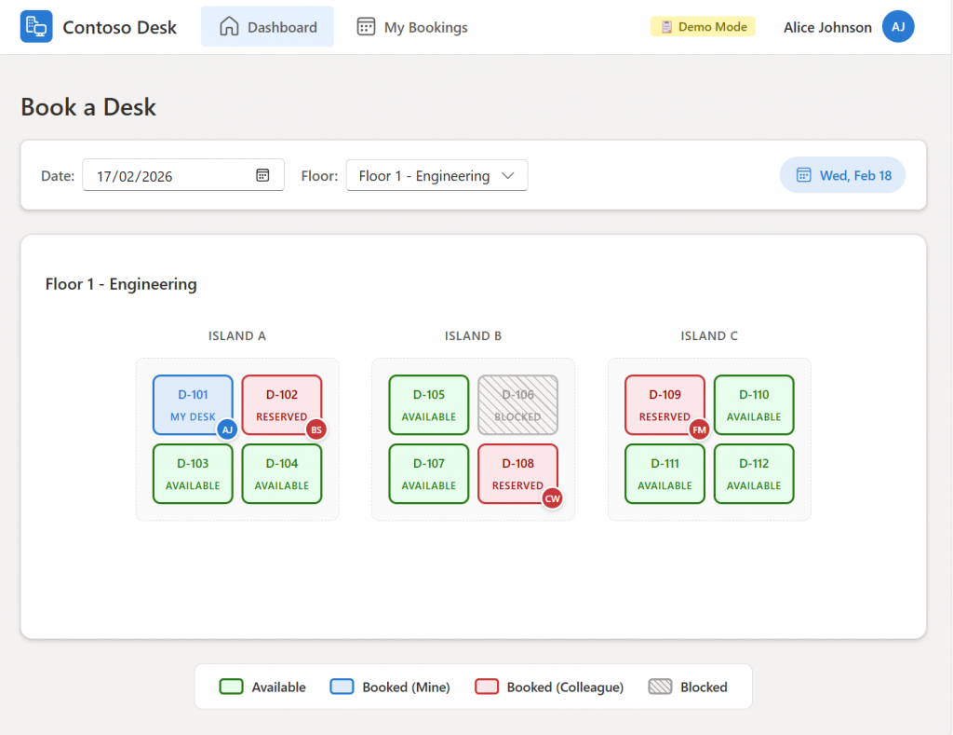The image size is (953, 735).
Task: Click the CW avatar badge on D-108
Action: click(x=553, y=498)
